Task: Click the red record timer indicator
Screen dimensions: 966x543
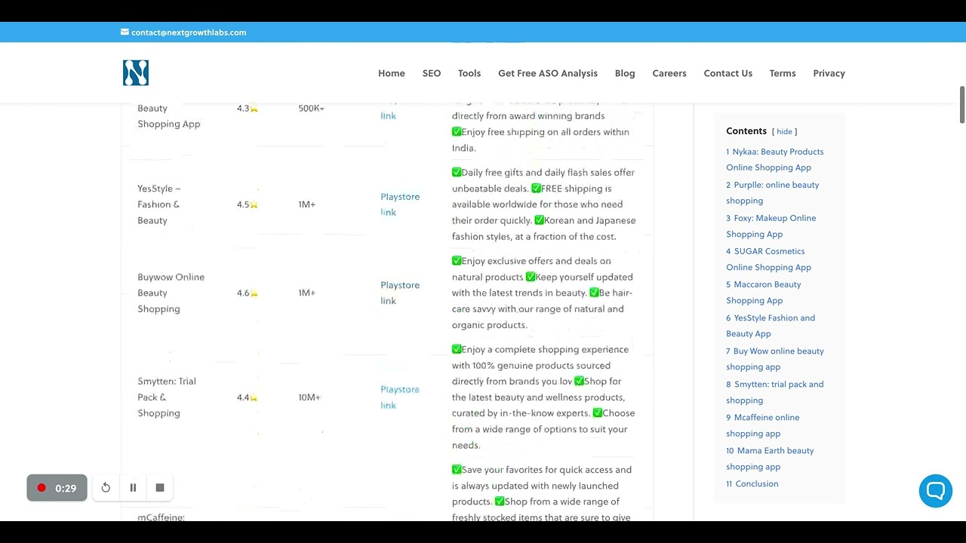Action: [x=57, y=488]
